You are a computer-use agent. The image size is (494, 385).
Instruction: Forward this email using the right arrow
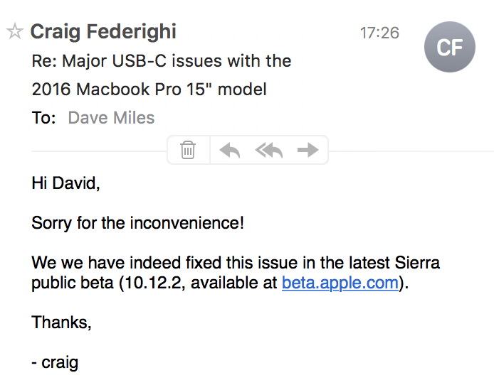(x=308, y=150)
